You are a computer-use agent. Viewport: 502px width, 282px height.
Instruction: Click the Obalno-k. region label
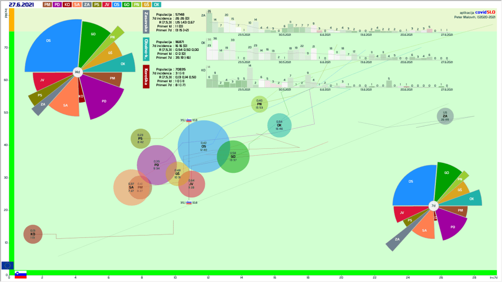[146, 49]
